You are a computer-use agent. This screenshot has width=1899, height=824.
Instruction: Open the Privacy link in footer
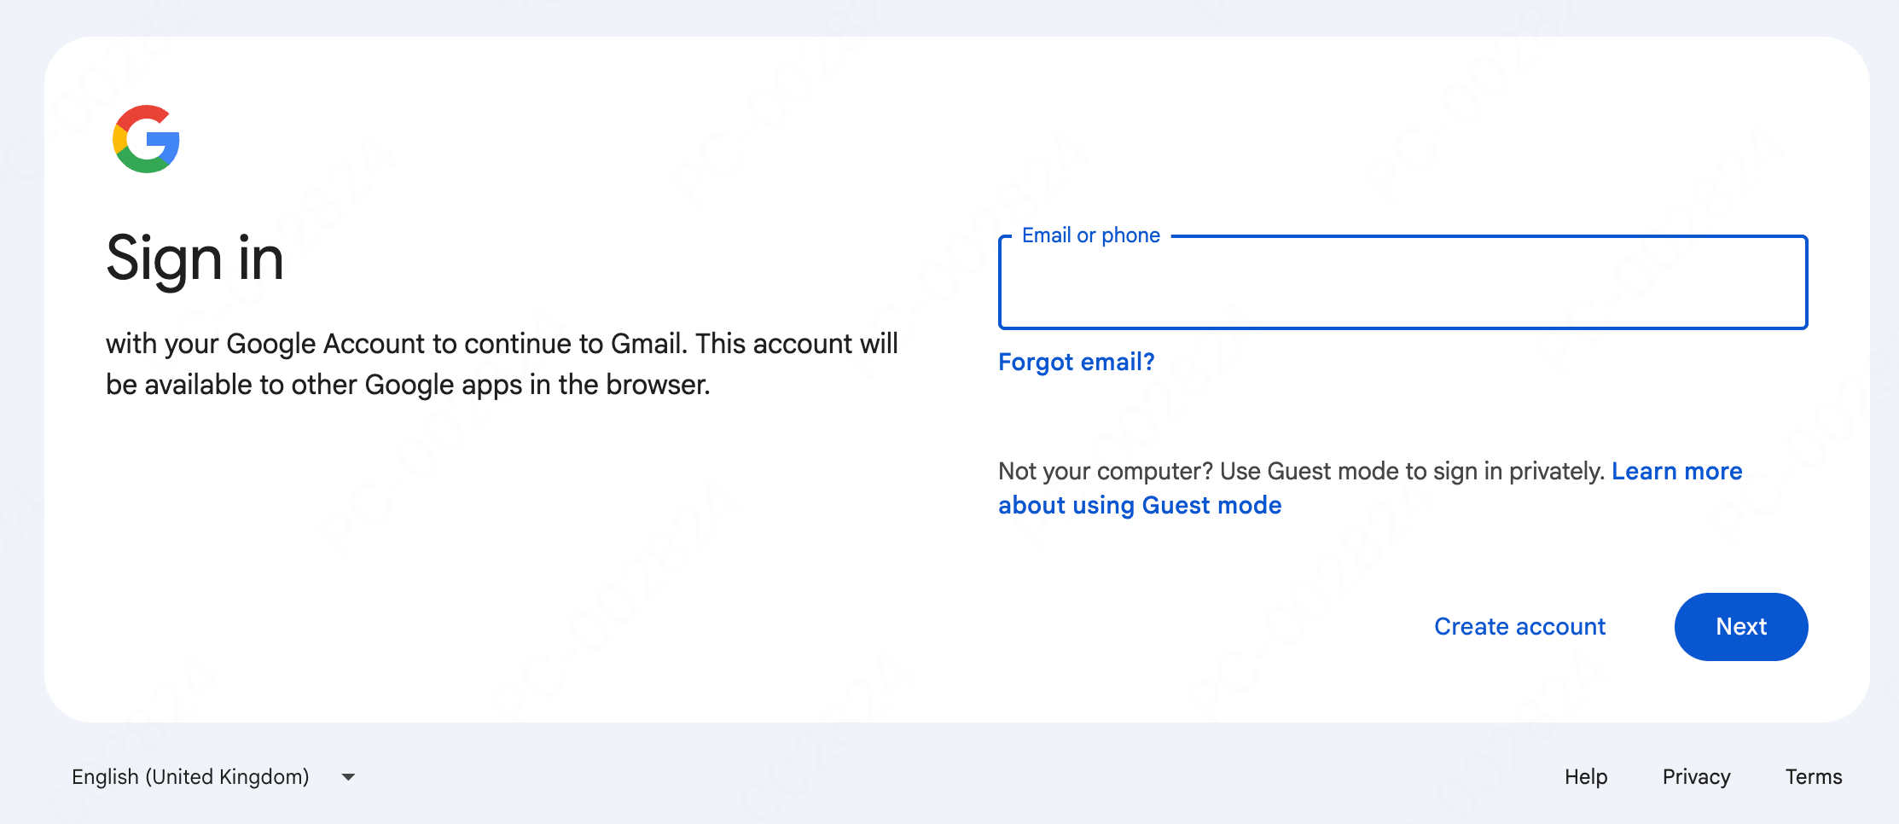(x=1696, y=777)
